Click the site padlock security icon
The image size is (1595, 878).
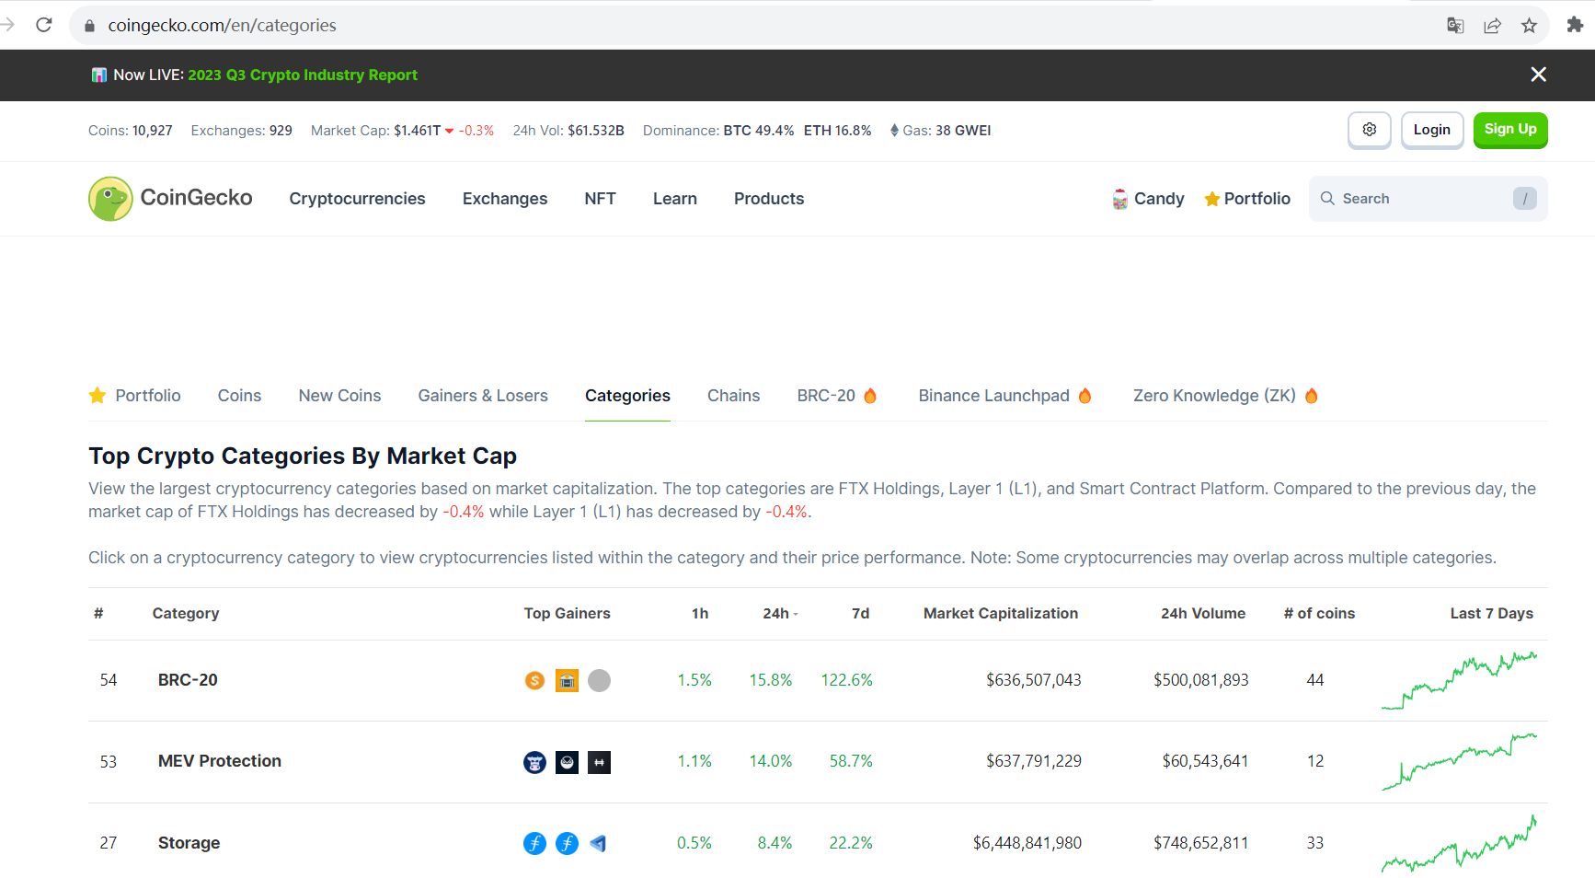click(89, 26)
